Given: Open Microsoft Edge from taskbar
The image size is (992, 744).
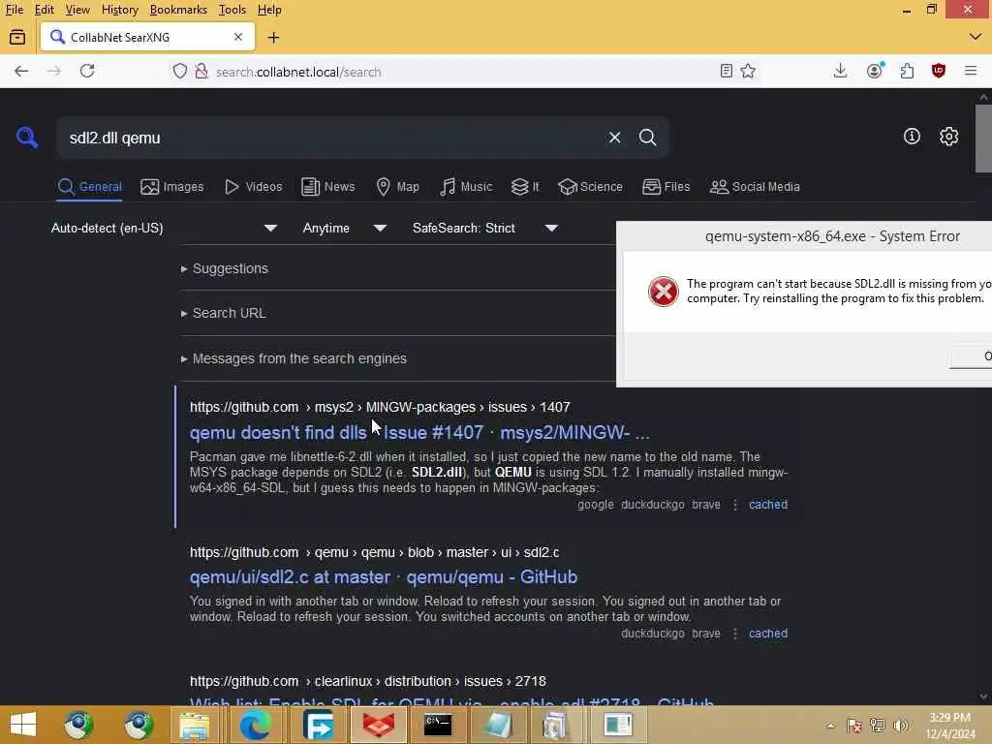Looking at the screenshot, I should point(256,725).
